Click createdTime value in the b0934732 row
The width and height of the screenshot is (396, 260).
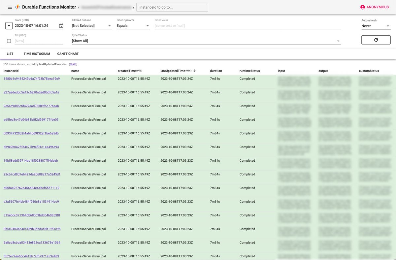pyautogui.click(x=134, y=133)
